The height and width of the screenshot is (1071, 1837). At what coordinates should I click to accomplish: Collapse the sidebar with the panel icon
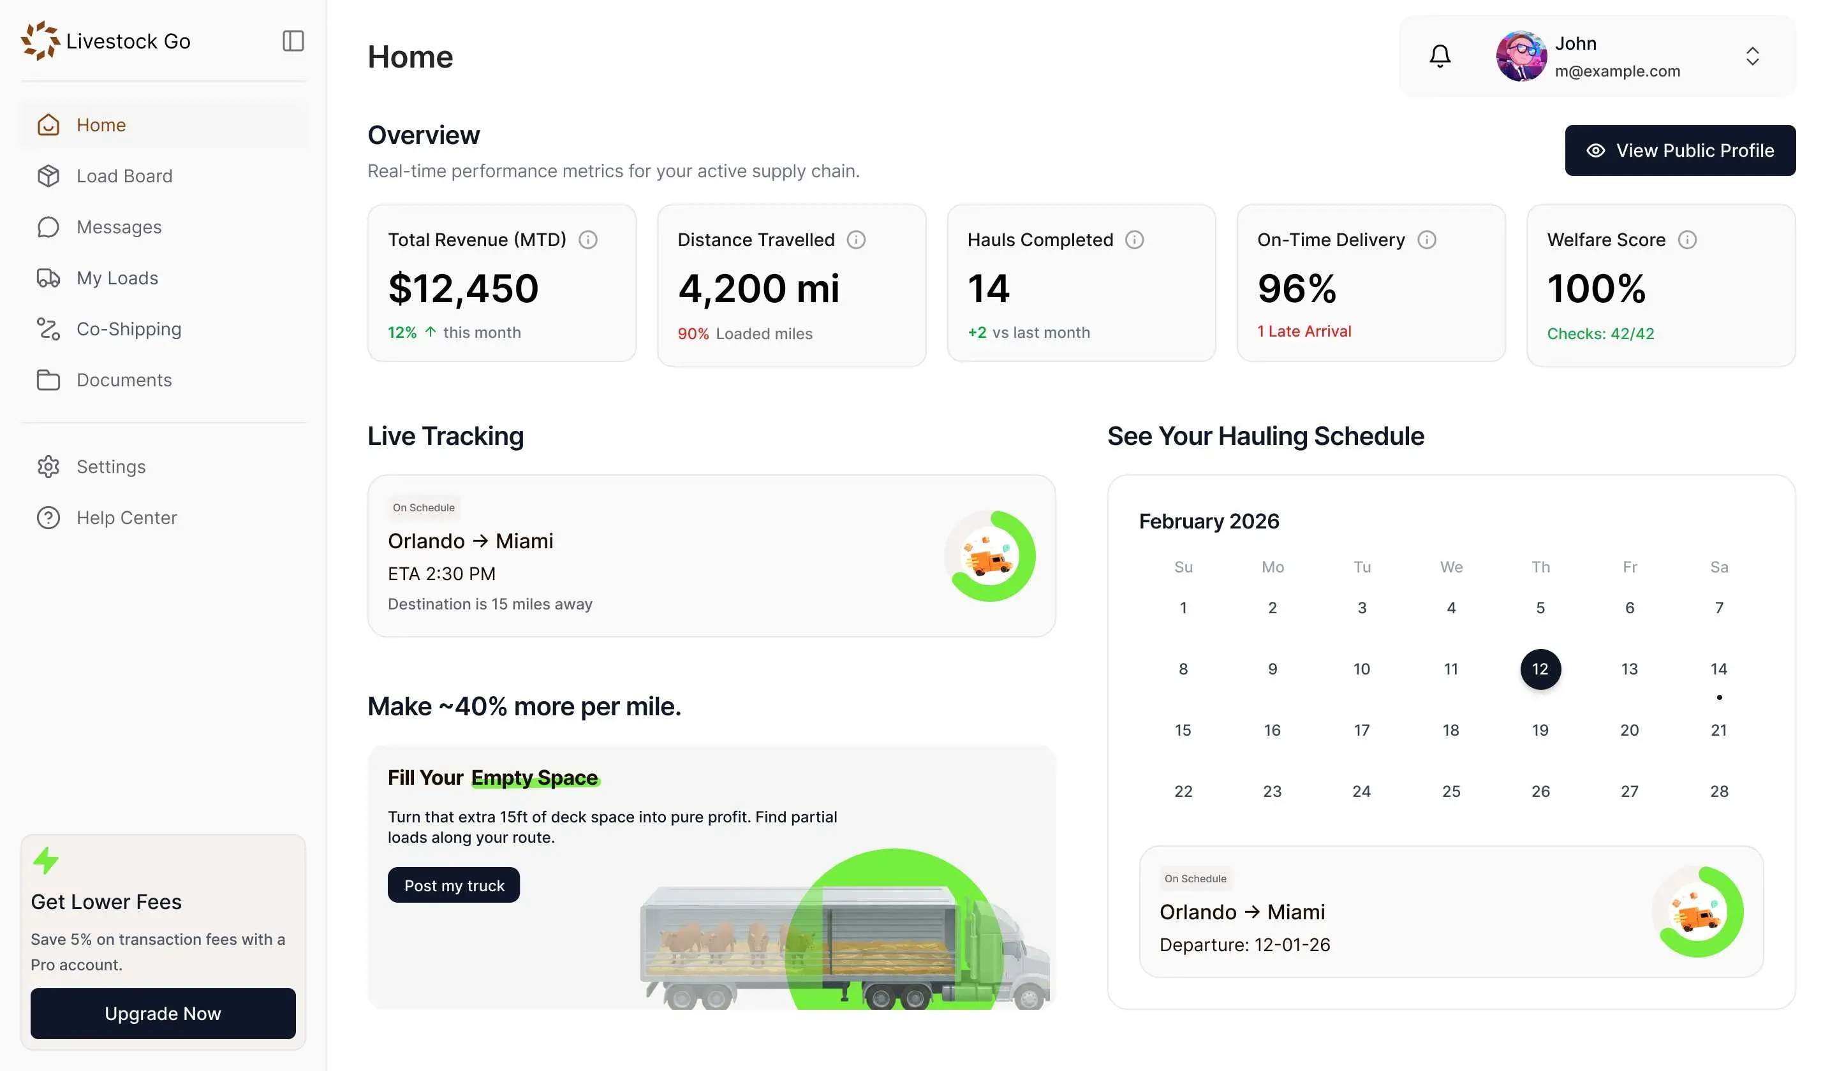click(293, 41)
